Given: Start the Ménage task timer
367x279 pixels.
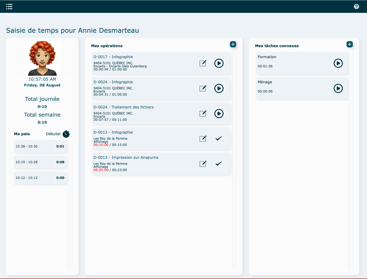Looking at the screenshot, I should coord(338,88).
